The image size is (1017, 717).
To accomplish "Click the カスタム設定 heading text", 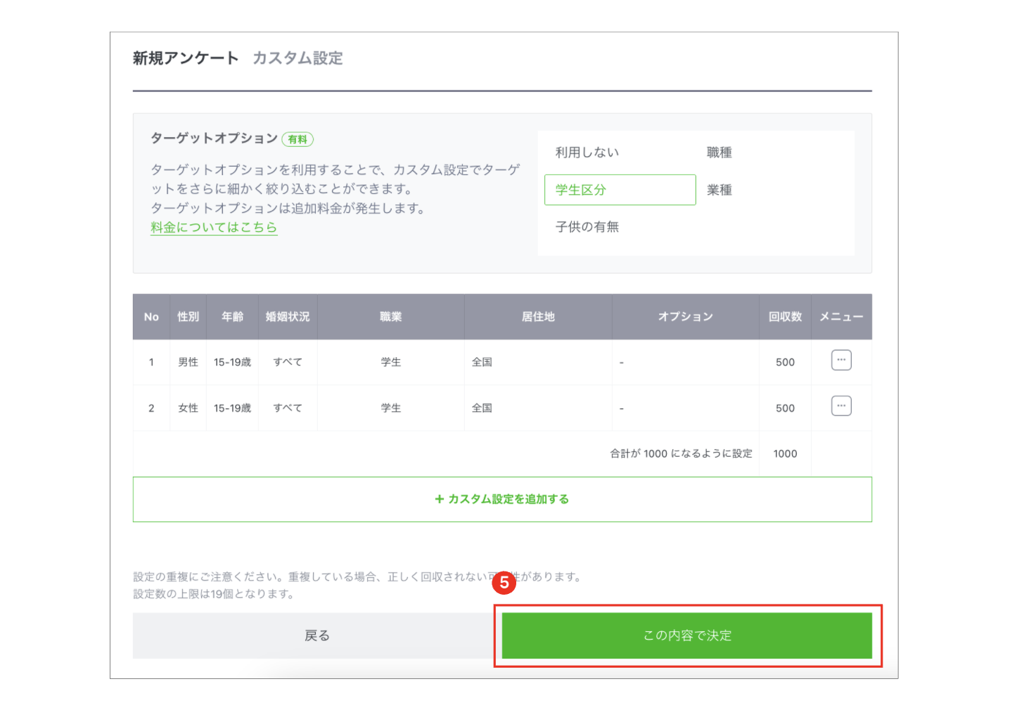I will [298, 58].
